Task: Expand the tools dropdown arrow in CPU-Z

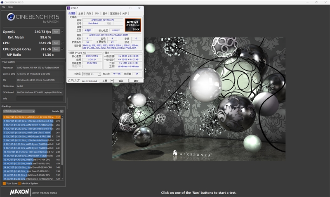Action: 112,81
